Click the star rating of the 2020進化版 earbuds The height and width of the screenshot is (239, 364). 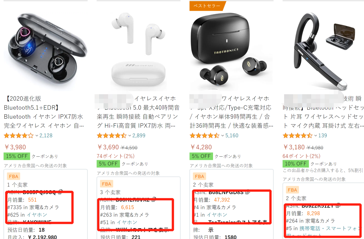19,136
